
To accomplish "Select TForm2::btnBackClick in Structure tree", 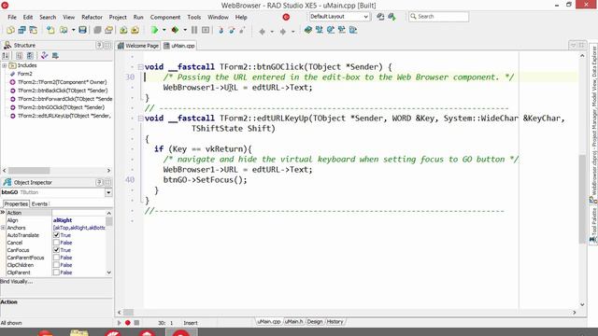I will [63, 91].
